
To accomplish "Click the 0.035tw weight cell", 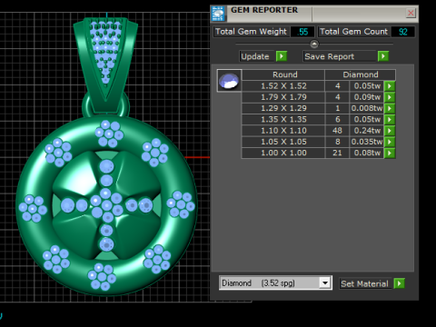I will 367,142.
